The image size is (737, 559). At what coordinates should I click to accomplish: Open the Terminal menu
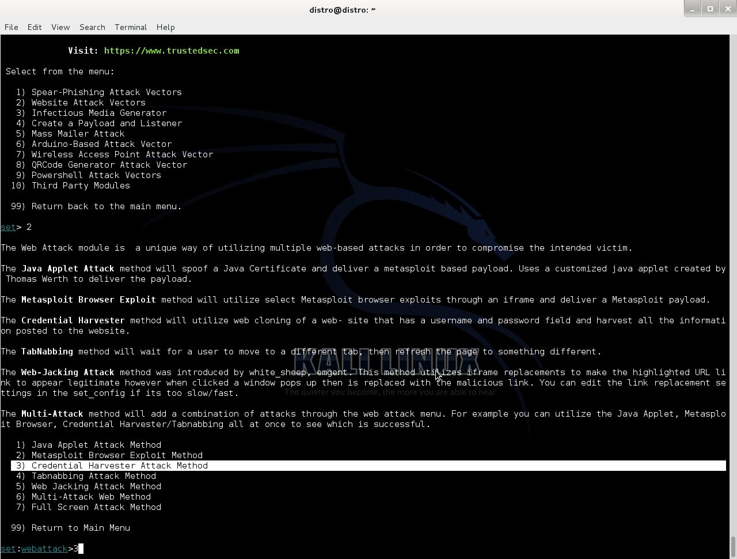(x=131, y=27)
